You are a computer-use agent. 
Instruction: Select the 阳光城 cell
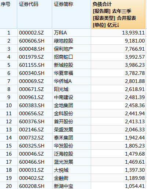click(x=72, y=89)
